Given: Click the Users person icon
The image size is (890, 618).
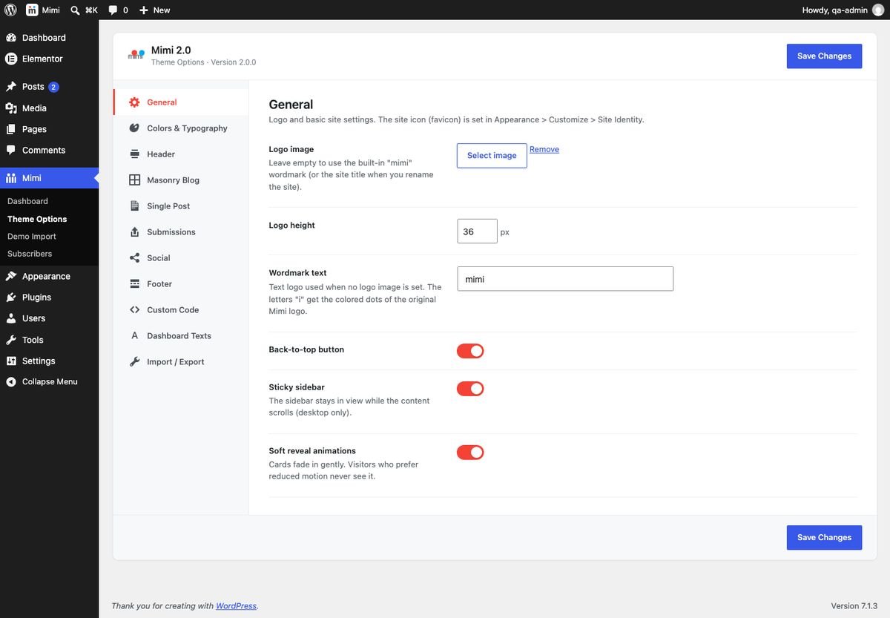Looking at the screenshot, I should point(11,318).
